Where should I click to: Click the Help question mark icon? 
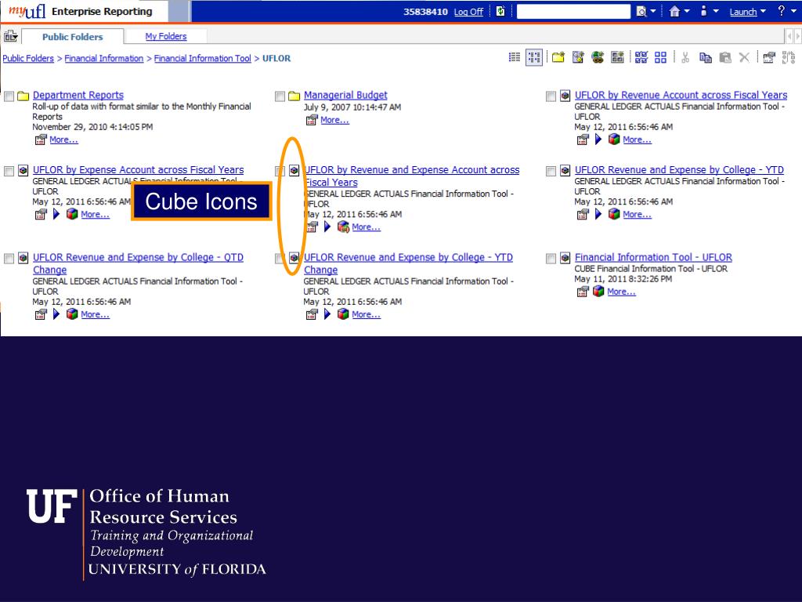(x=781, y=11)
